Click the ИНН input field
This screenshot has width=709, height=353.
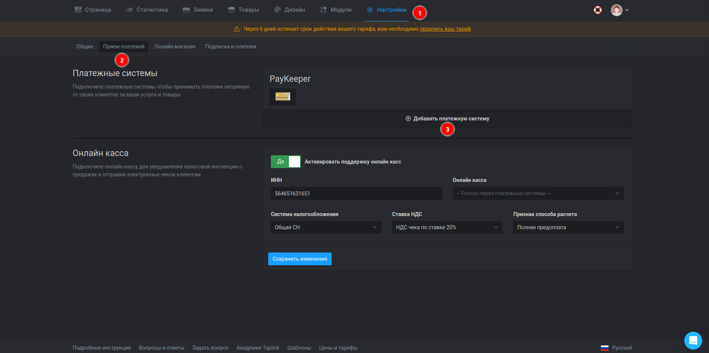[356, 194]
